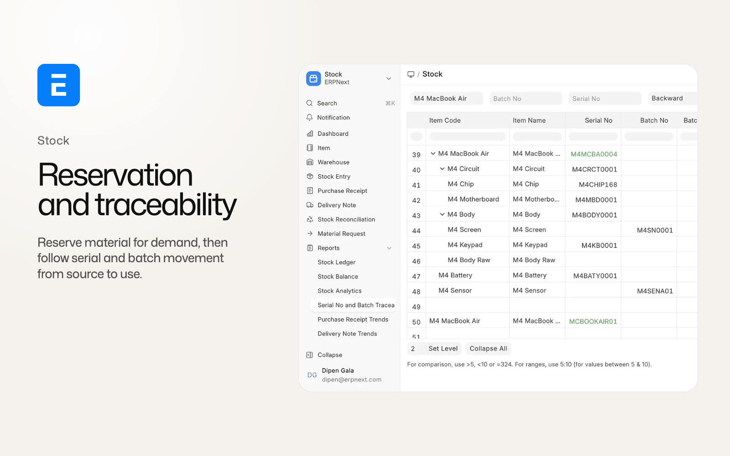Screen dimensions: 730x456
Task: Click the Notification bell icon
Action: [309, 118]
